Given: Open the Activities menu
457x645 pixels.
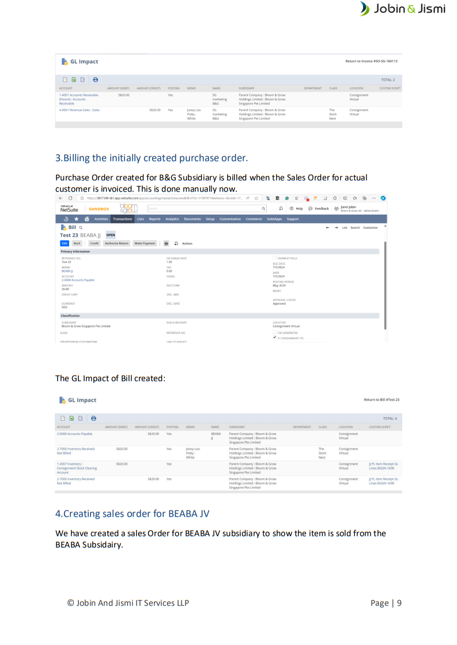Looking at the screenshot, I should (101, 219).
